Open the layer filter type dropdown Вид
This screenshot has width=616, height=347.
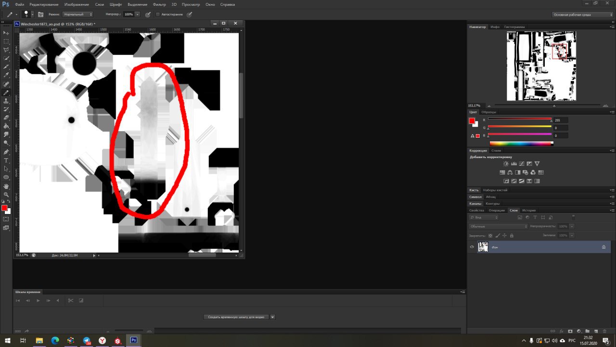[484, 217]
